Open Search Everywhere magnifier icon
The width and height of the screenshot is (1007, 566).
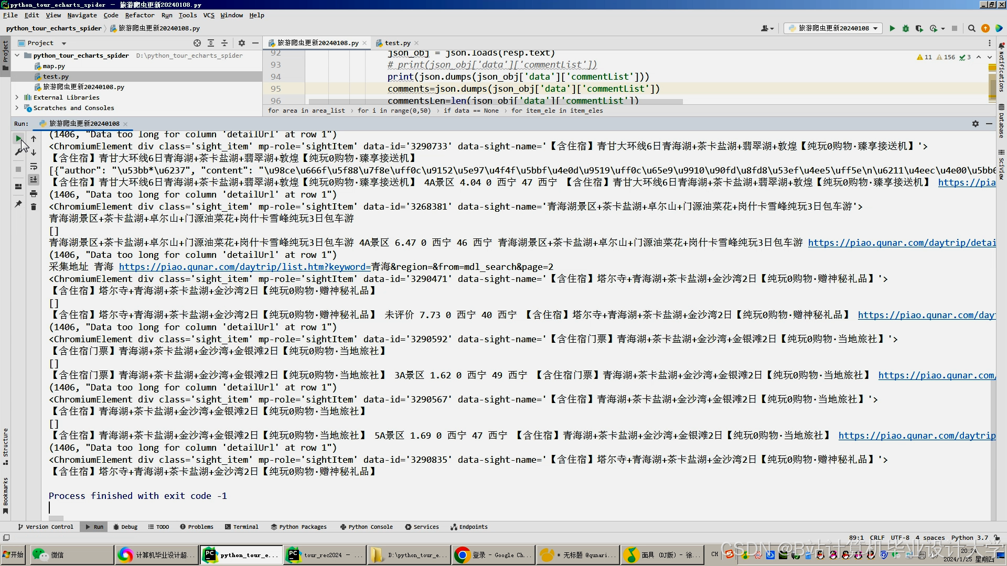pyautogui.click(x=971, y=28)
